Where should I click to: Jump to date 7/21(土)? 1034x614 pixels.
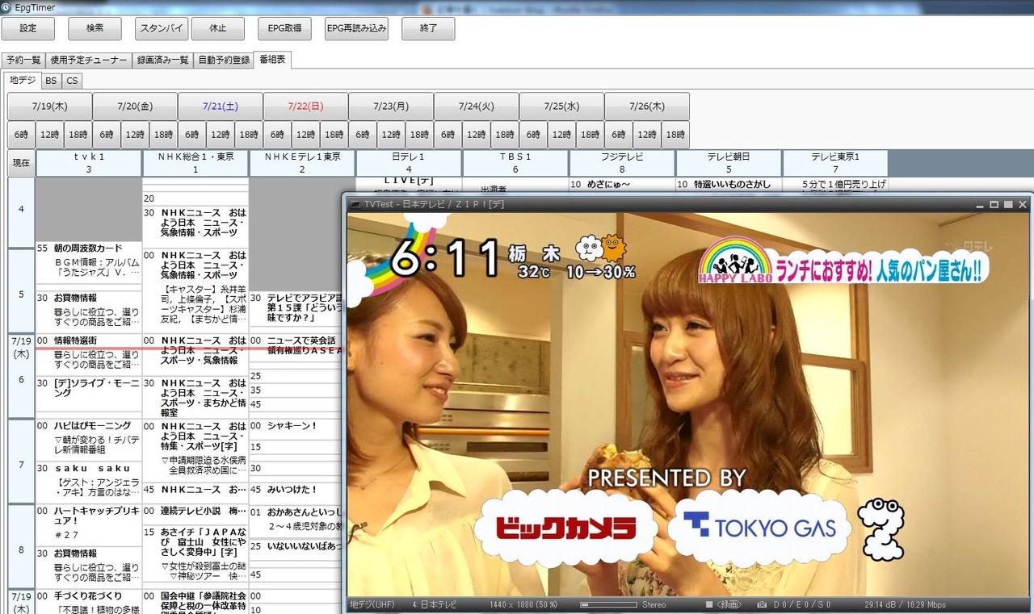click(221, 106)
